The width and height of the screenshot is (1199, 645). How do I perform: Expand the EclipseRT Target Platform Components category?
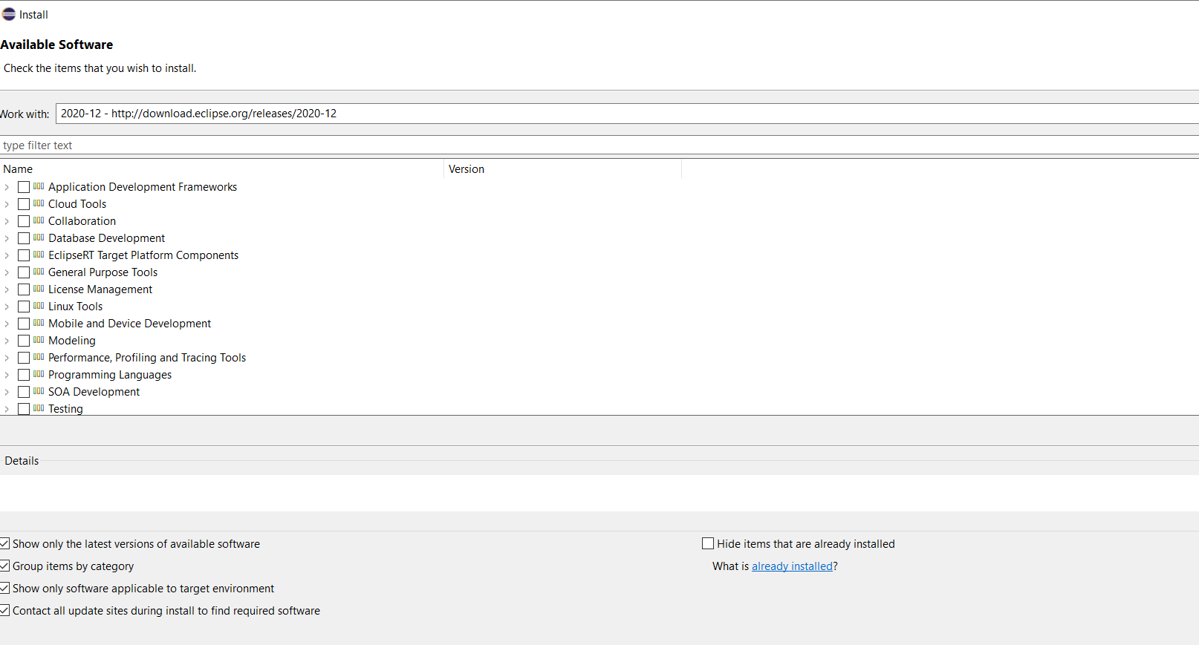tap(7, 255)
